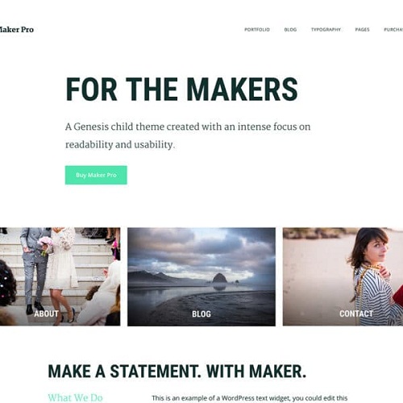Click the Buy Maker Pro button
403x403 pixels.
[96, 175]
